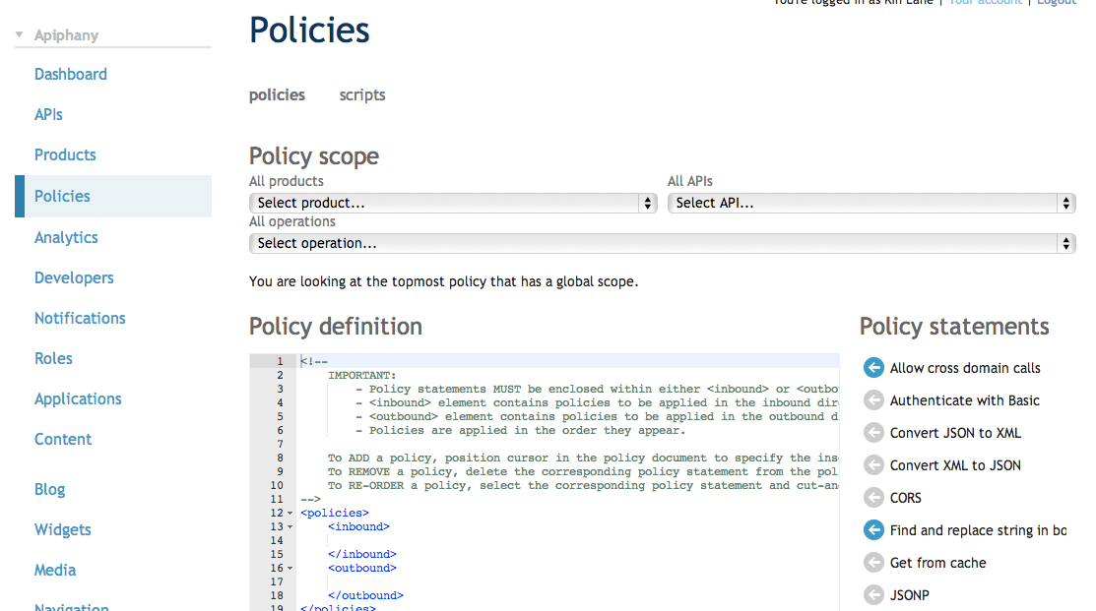Click the Logout link
Image resolution: width=1096 pixels, height=611 pixels.
1056,3
